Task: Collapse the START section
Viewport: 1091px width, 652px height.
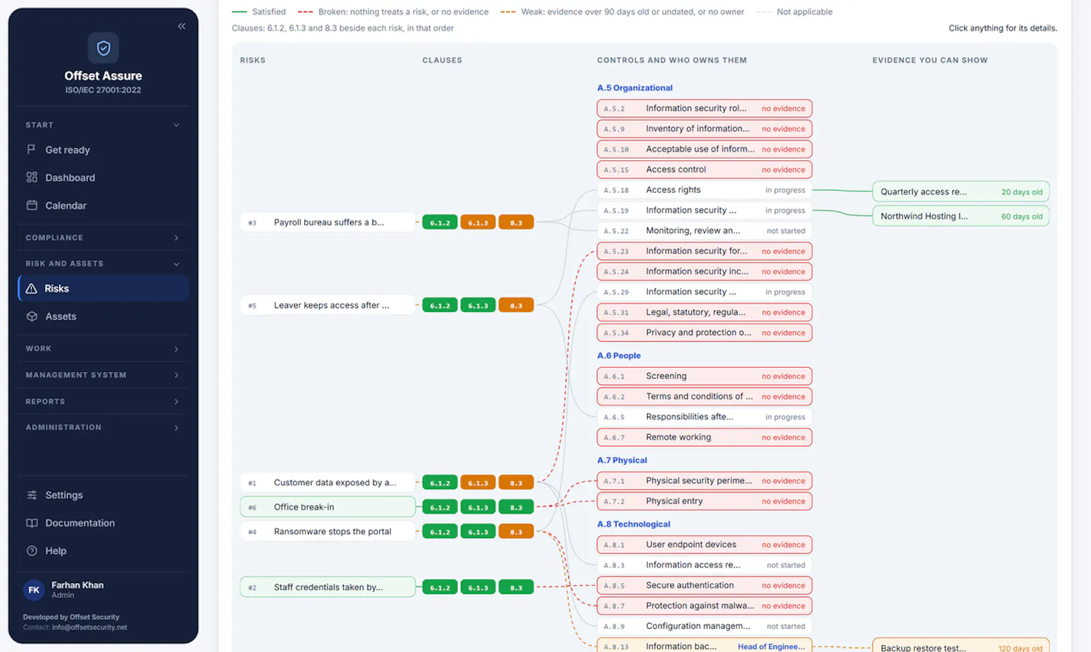Action: (x=103, y=125)
